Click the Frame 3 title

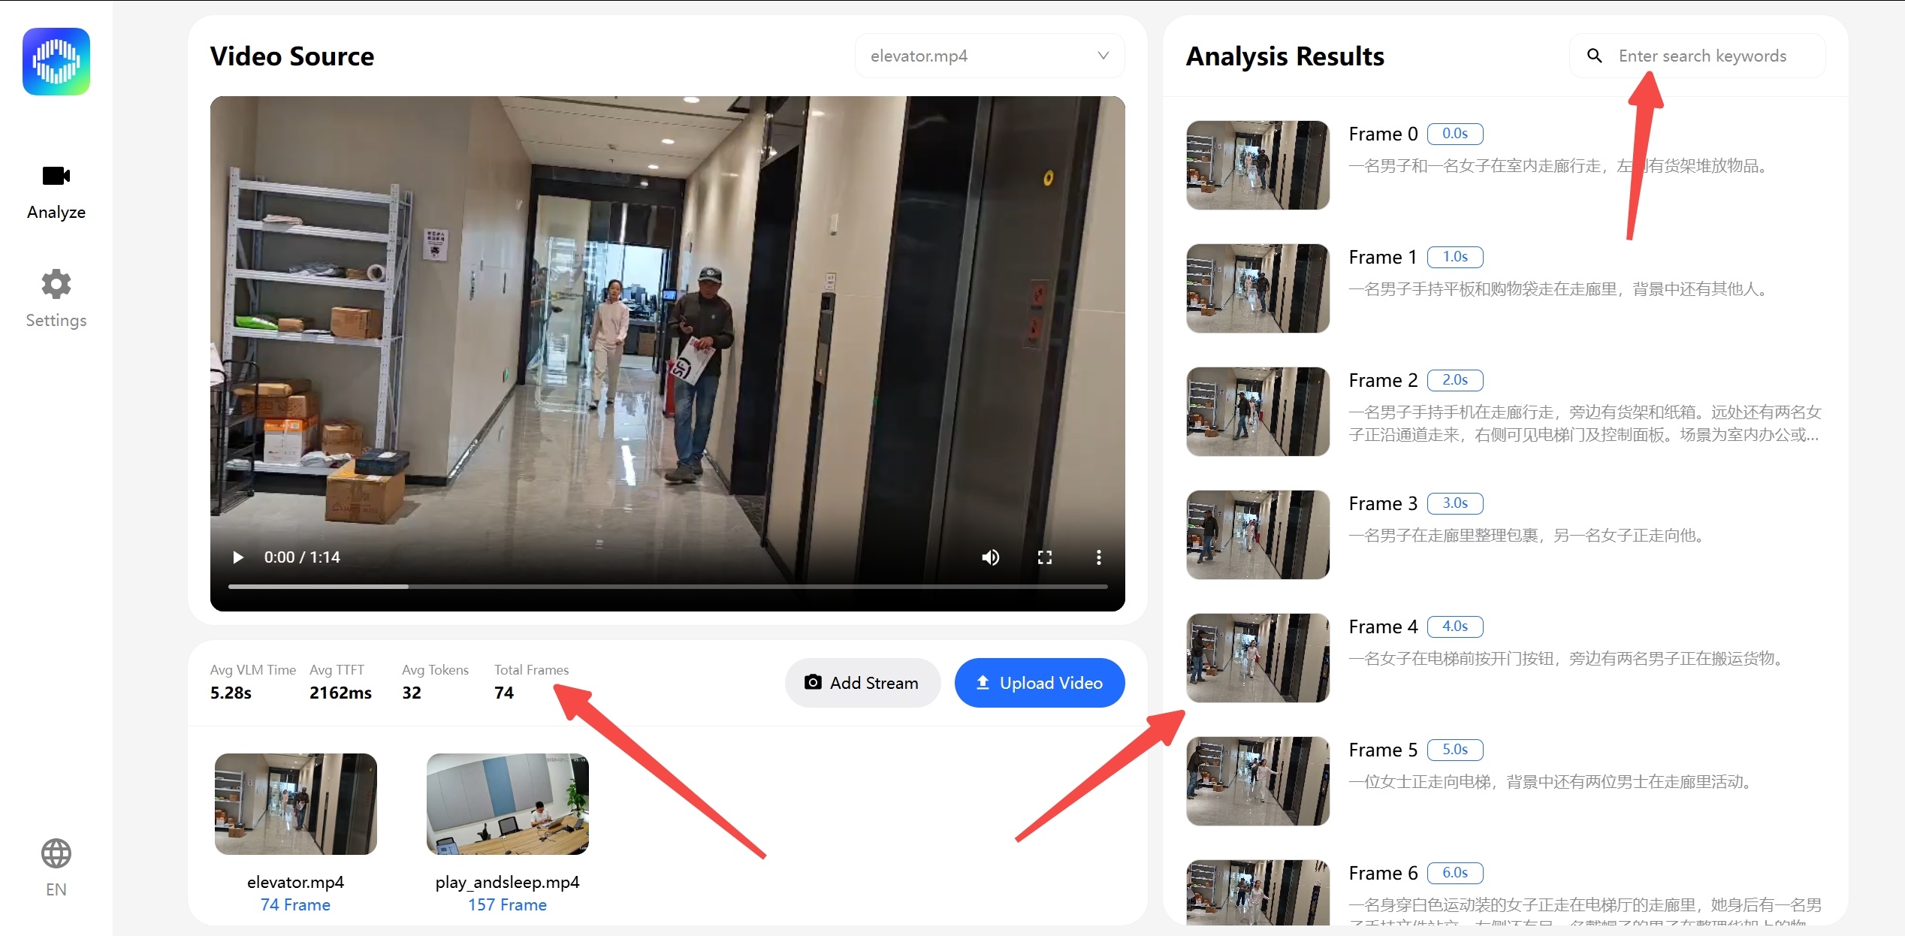1383,503
